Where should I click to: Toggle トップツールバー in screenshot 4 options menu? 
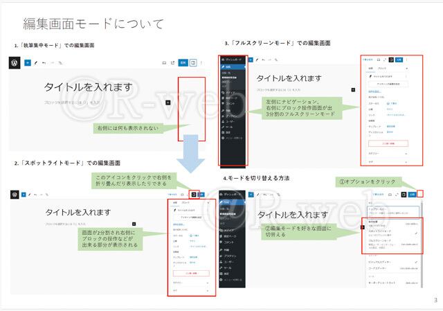[393, 211]
